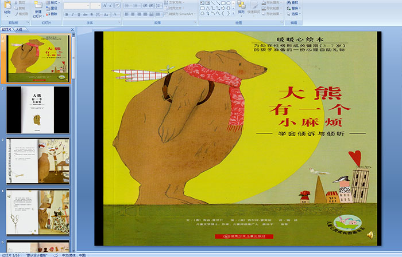Open Shape Outline (形状轮廓) color menu
Image resolution: width=402 pixels, height=257 pixels.
coord(271,8)
